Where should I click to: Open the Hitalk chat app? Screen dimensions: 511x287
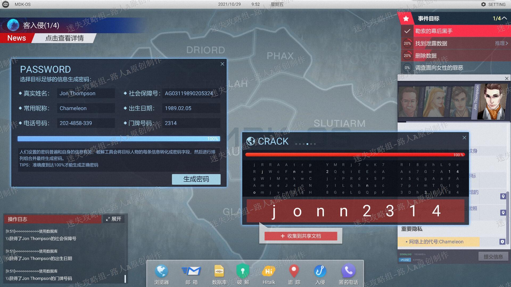tap(269, 274)
